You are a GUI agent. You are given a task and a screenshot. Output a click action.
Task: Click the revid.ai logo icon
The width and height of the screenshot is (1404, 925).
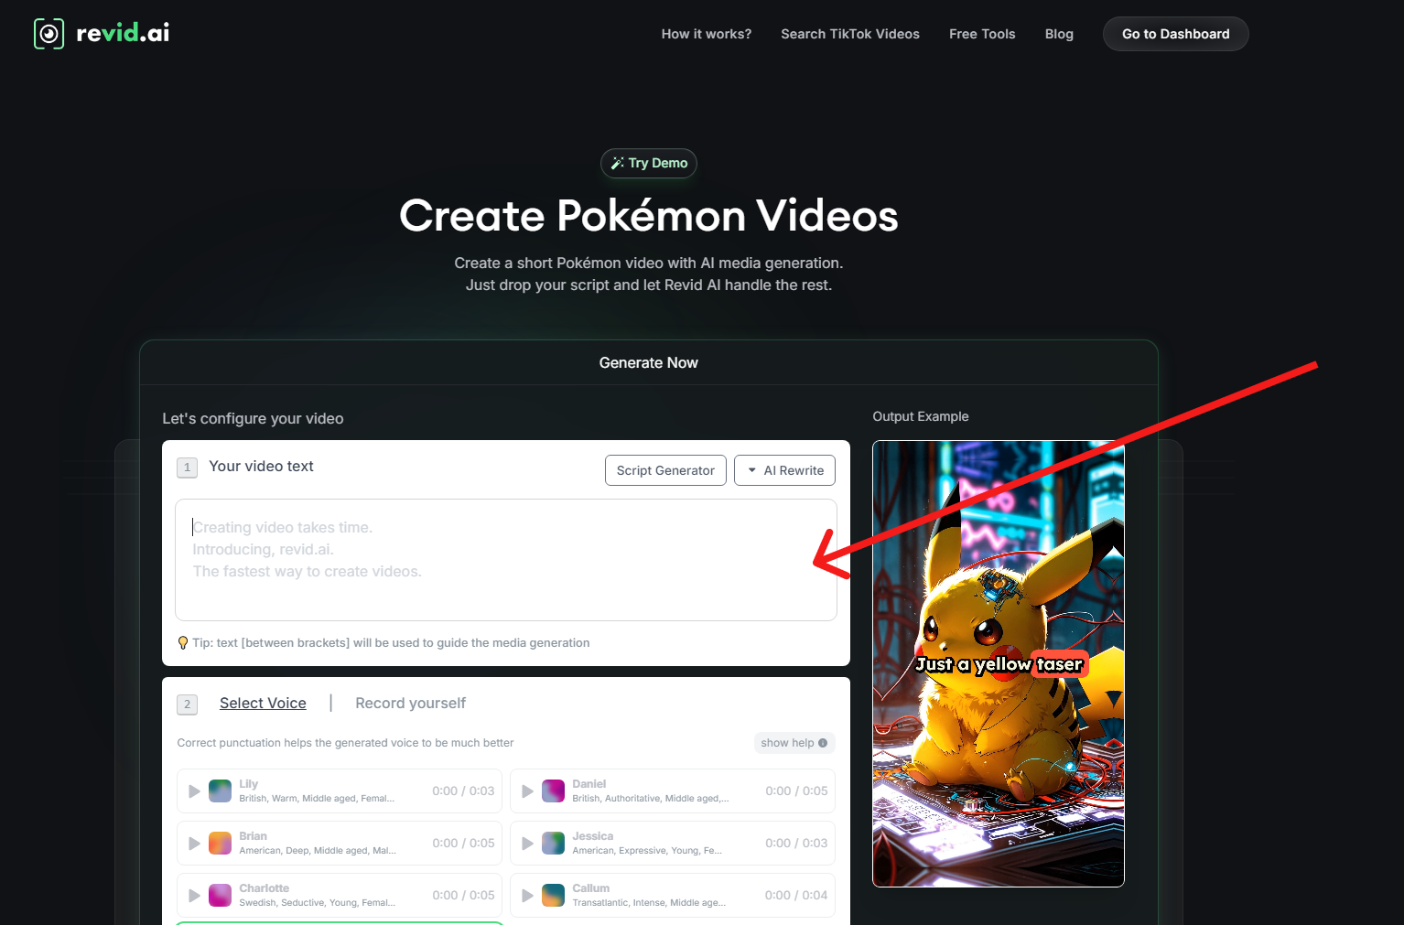[x=49, y=34]
